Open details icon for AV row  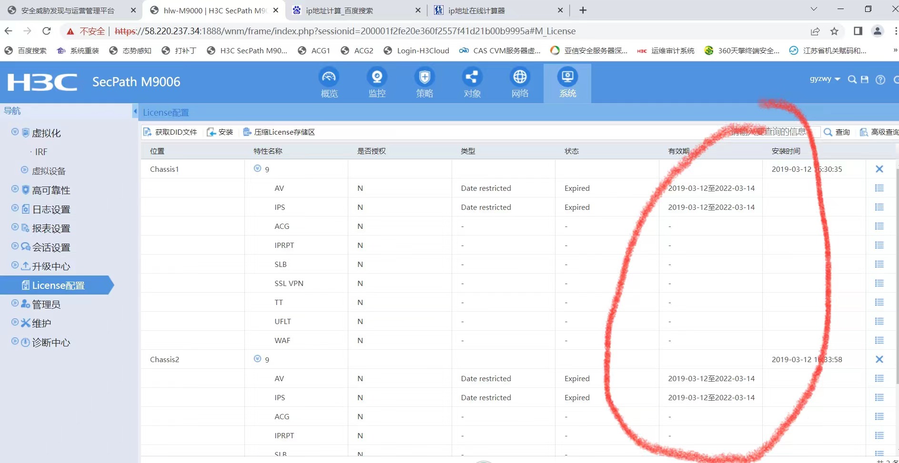(x=879, y=188)
